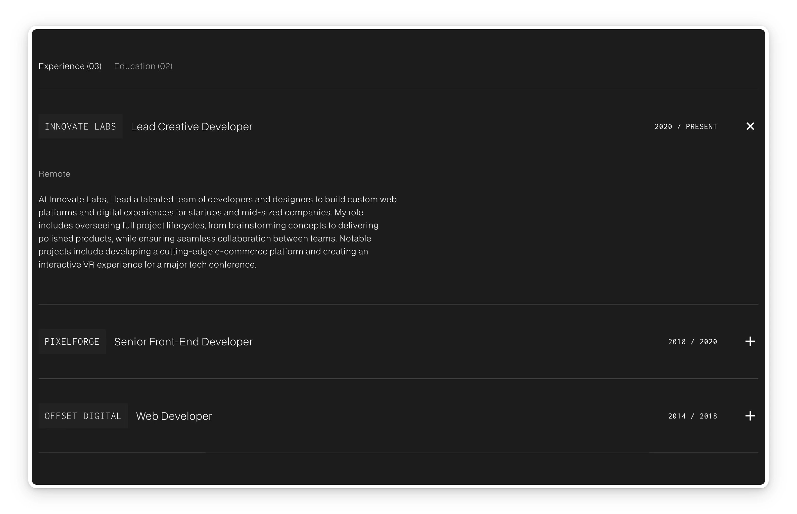Expand the Pixelforge entry with the plus icon

pos(750,342)
